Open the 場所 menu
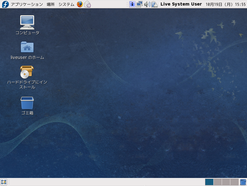Image resolution: width=247 pixels, height=186 pixels. [x=51, y=4]
